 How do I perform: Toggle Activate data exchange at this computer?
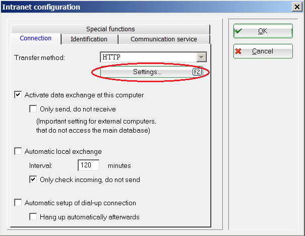click(18, 95)
